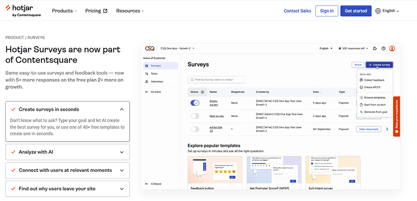This screenshot has height=201, width=417.
Task: Click the globe language icon
Action: [x=378, y=11]
